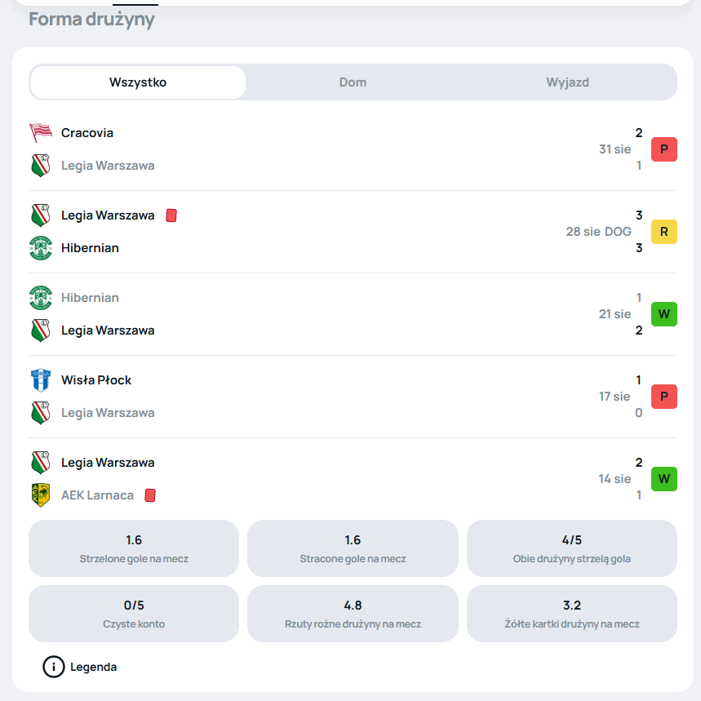This screenshot has width=701, height=701.
Task: Click the Wisła Płock team crest
Action: 41,380
